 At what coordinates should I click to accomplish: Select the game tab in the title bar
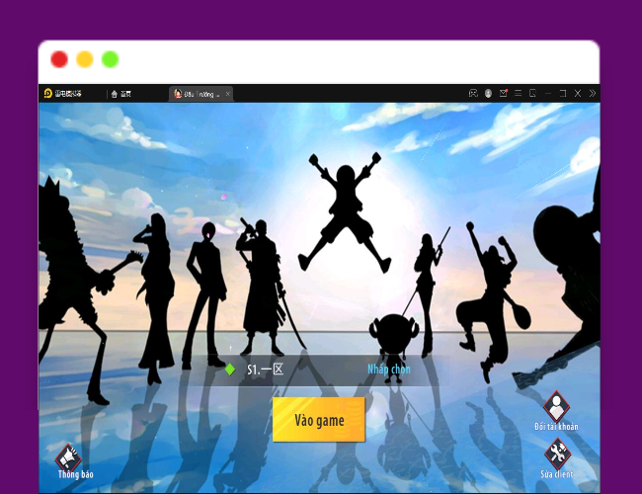(198, 94)
